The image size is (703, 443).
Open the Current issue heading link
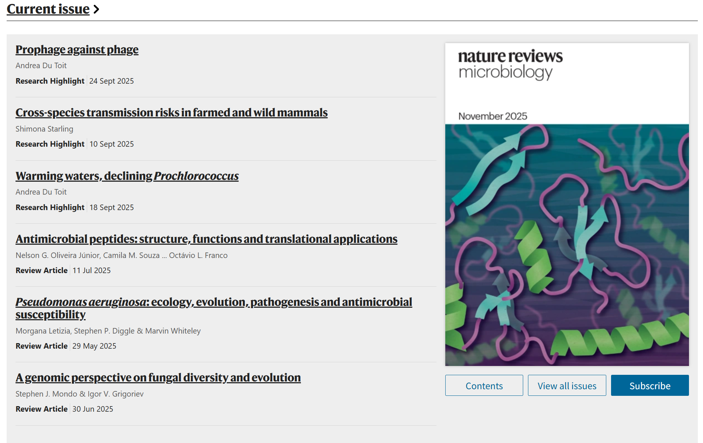(48, 9)
